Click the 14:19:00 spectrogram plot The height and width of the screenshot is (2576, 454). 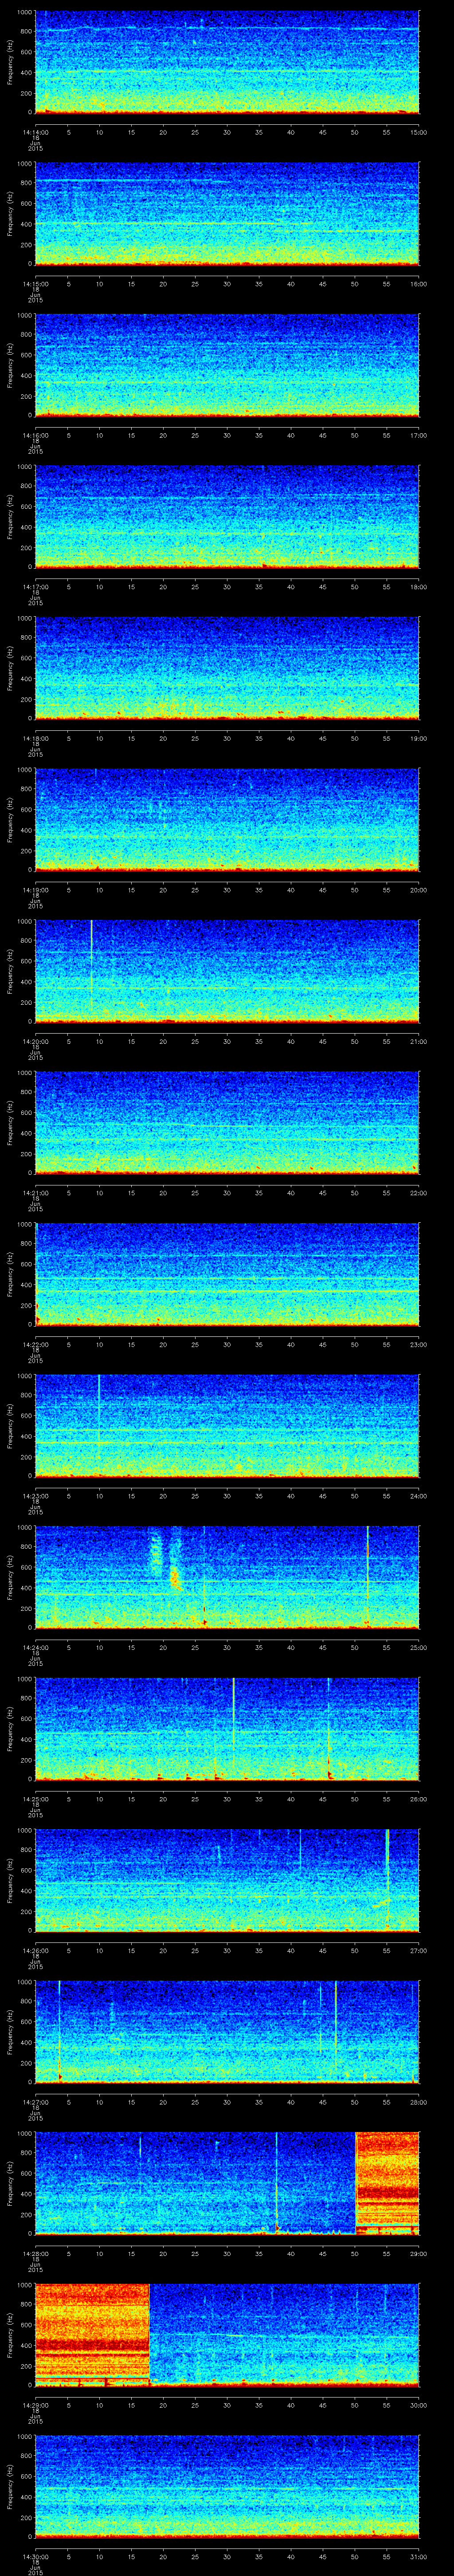pyautogui.click(x=227, y=819)
